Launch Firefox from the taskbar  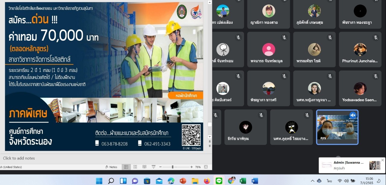tap(207, 181)
